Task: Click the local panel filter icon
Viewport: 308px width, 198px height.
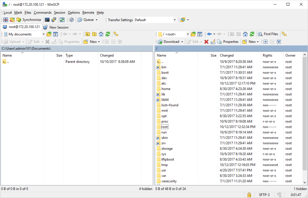Action: (x=56, y=34)
